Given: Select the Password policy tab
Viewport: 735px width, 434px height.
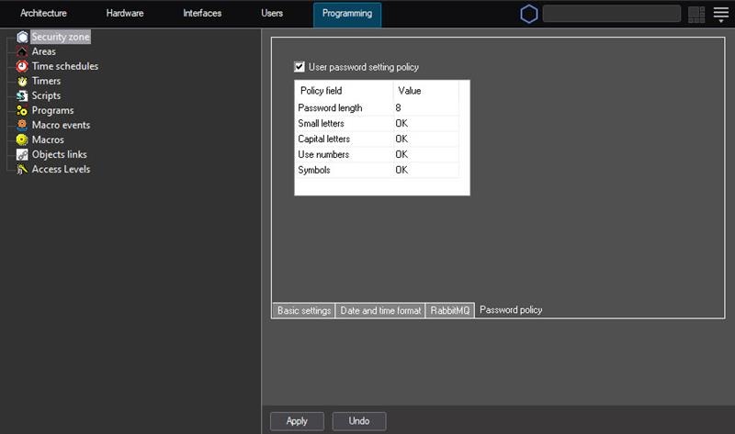Looking at the screenshot, I should tap(511, 310).
